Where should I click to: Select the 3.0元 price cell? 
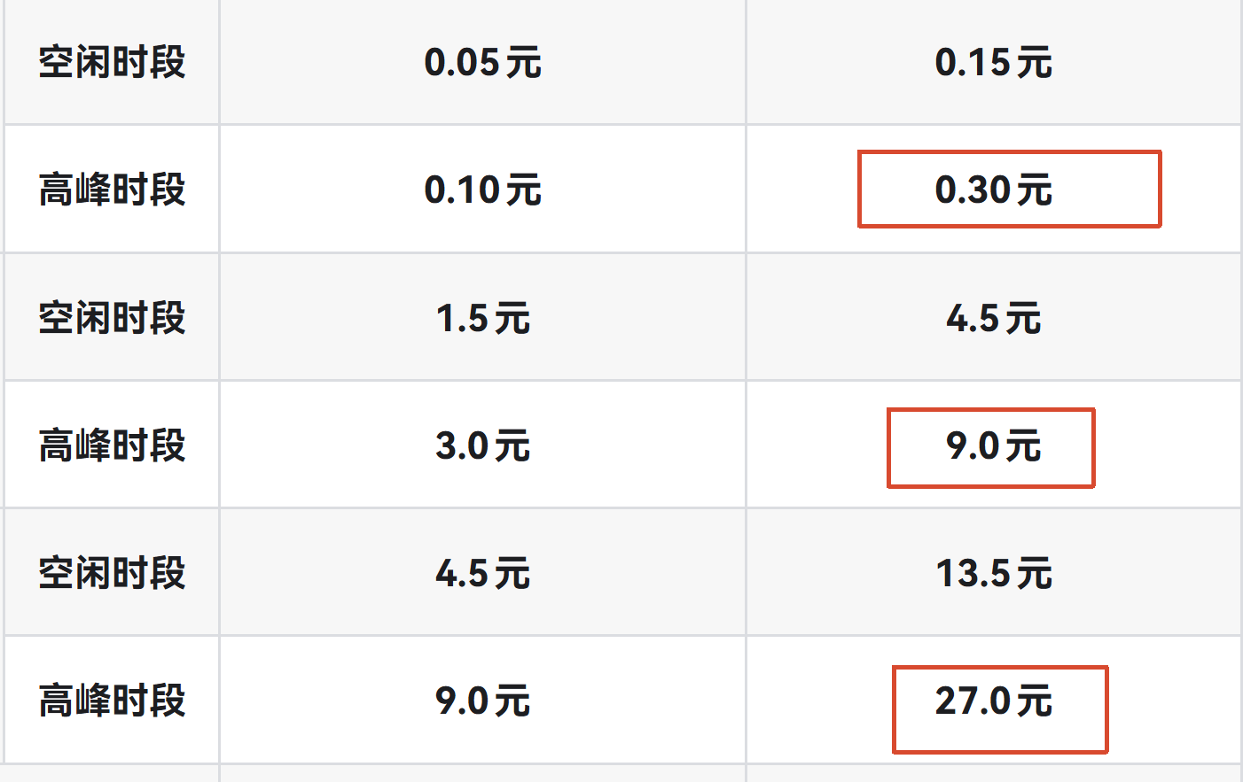pos(482,445)
